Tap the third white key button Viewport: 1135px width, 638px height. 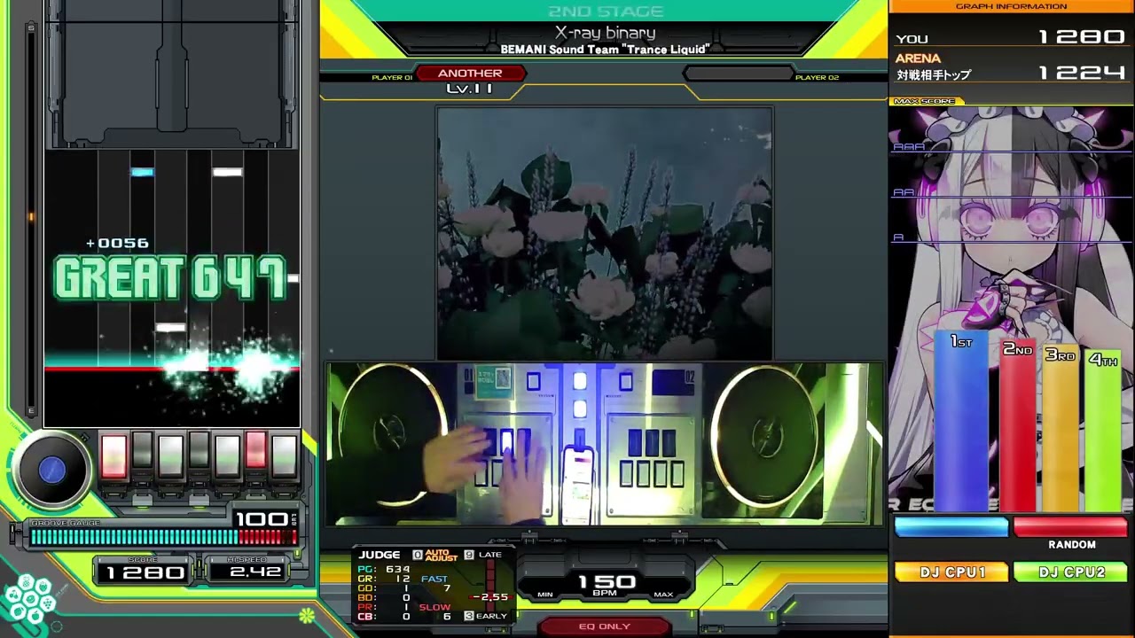[x=170, y=455]
